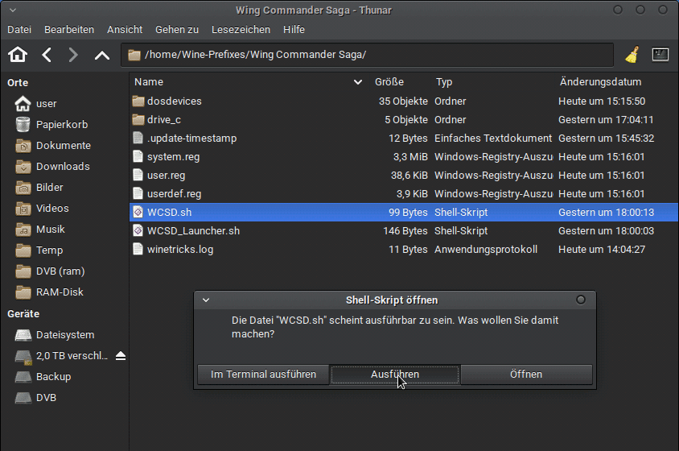This screenshot has width=679, height=451.
Task: Open the Temp folder in sidebar
Action: pyautogui.click(x=39, y=250)
